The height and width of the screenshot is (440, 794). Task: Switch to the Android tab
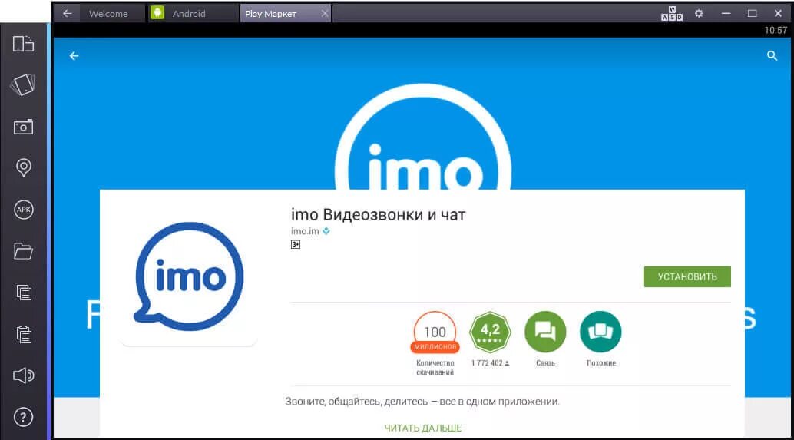click(x=194, y=14)
